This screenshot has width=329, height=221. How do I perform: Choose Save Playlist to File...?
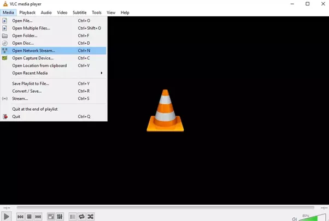click(x=54, y=83)
